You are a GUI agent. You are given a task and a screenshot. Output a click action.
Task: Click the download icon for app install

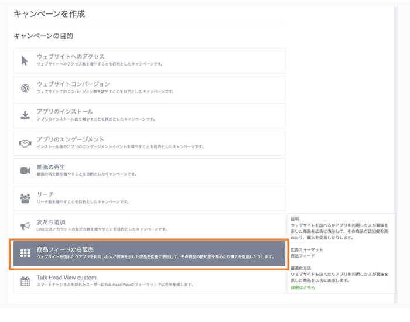25,115
